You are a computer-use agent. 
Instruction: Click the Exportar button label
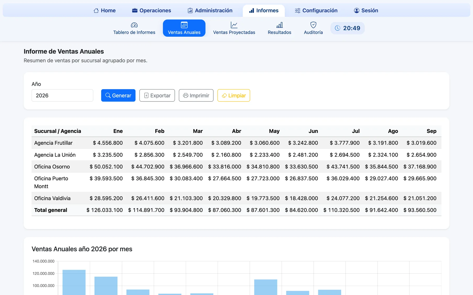click(161, 95)
